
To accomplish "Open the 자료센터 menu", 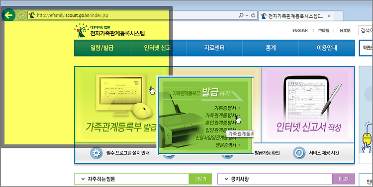I will tap(214, 48).
